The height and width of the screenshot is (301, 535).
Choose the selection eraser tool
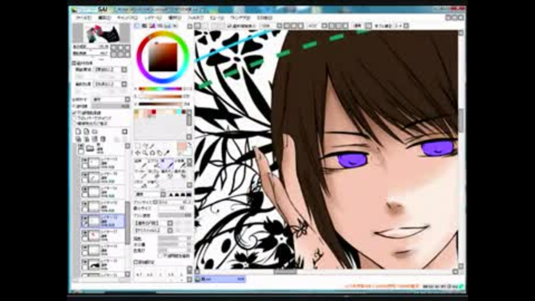[x=180, y=174]
